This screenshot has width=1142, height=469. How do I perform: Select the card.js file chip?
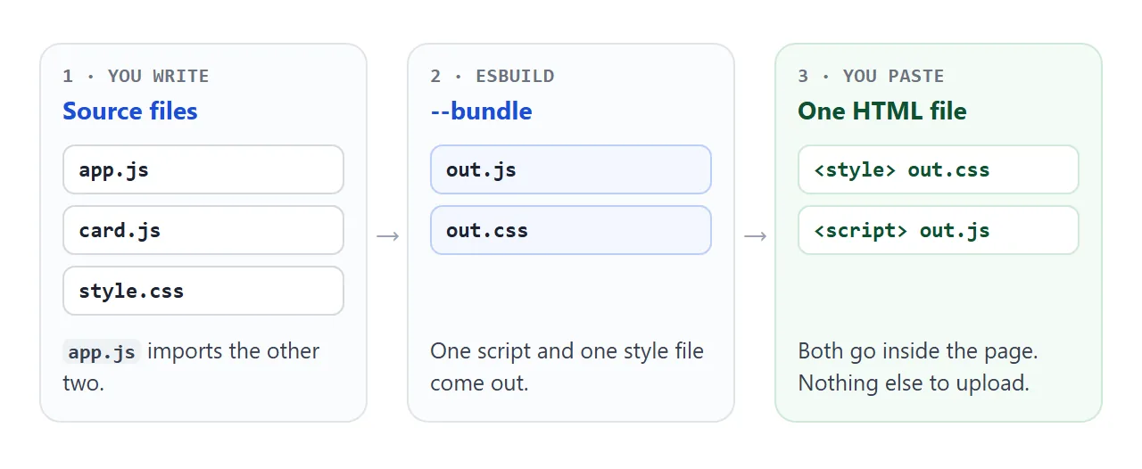point(203,230)
